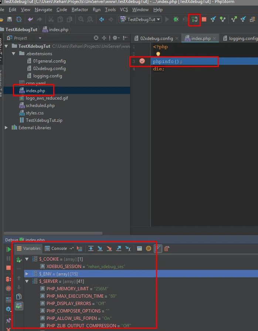
Task: Toggle the breakpoint on line 3
Action: point(142,61)
